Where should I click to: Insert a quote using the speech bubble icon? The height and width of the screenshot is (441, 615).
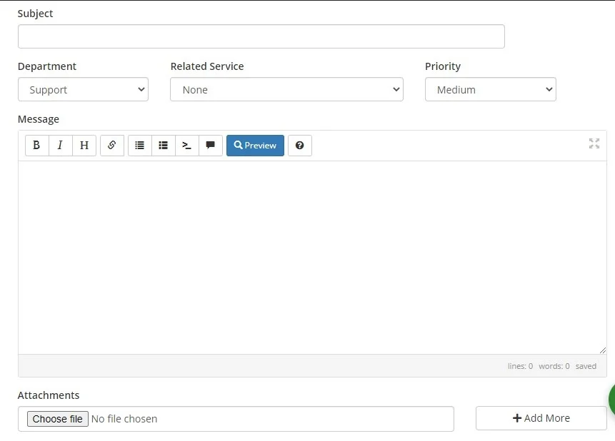tap(210, 145)
